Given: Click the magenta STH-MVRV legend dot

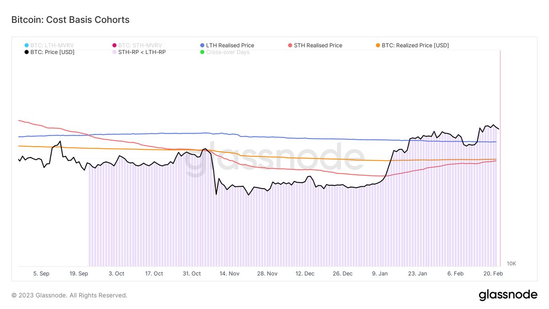Looking at the screenshot, I should point(114,45).
